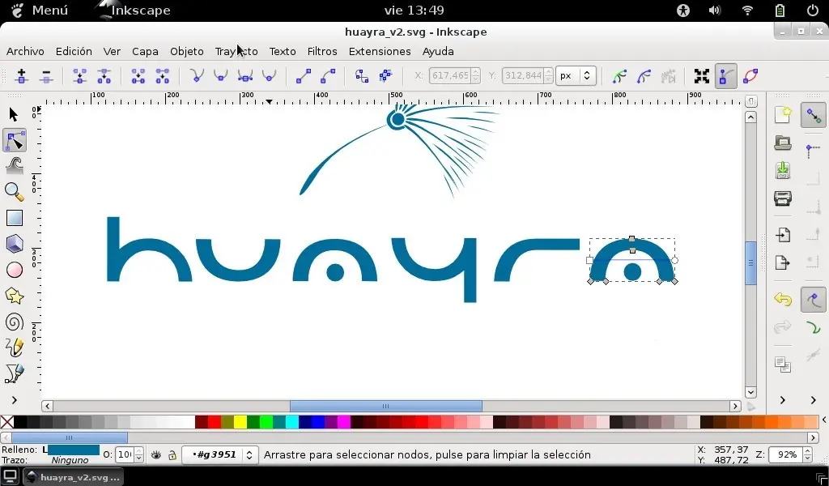Click the join endnodes with new segment icon

[x=138, y=76]
